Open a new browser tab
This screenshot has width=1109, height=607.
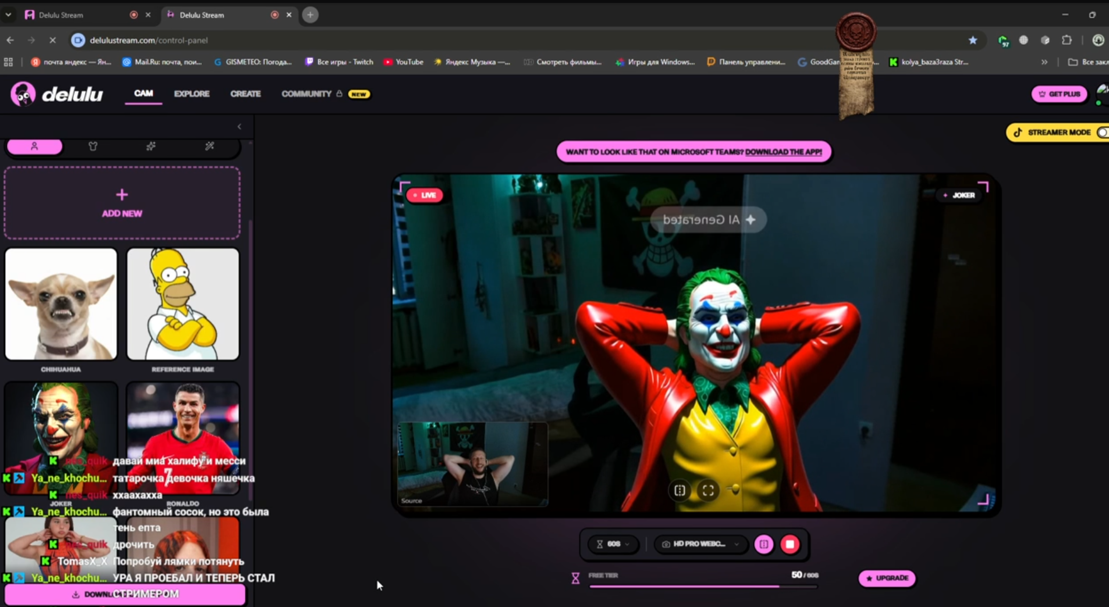(x=310, y=15)
